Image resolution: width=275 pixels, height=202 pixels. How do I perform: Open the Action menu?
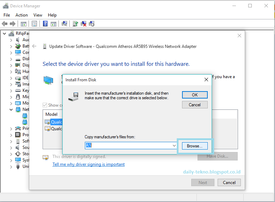click(x=21, y=15)
